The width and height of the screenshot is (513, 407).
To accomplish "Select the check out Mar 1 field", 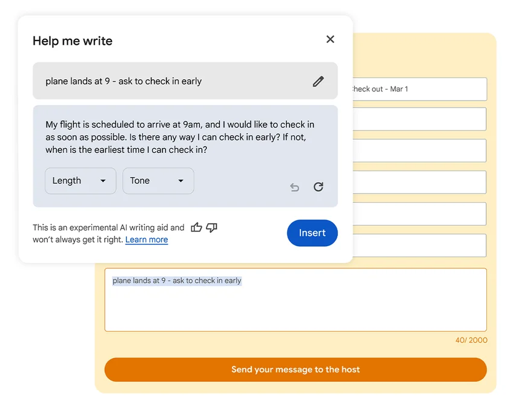I will [x=420, y=89].
